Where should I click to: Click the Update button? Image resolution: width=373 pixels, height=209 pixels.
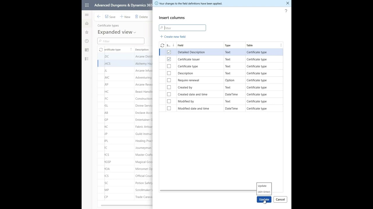click(x=264, y=199)
